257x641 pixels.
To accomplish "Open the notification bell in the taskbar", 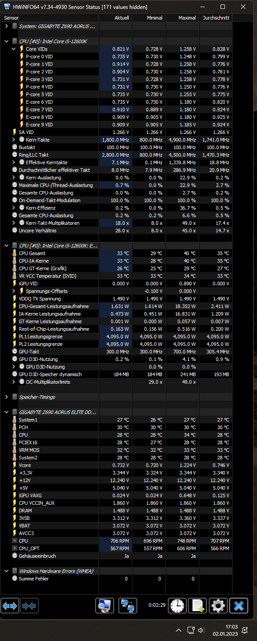I will 245,630.
